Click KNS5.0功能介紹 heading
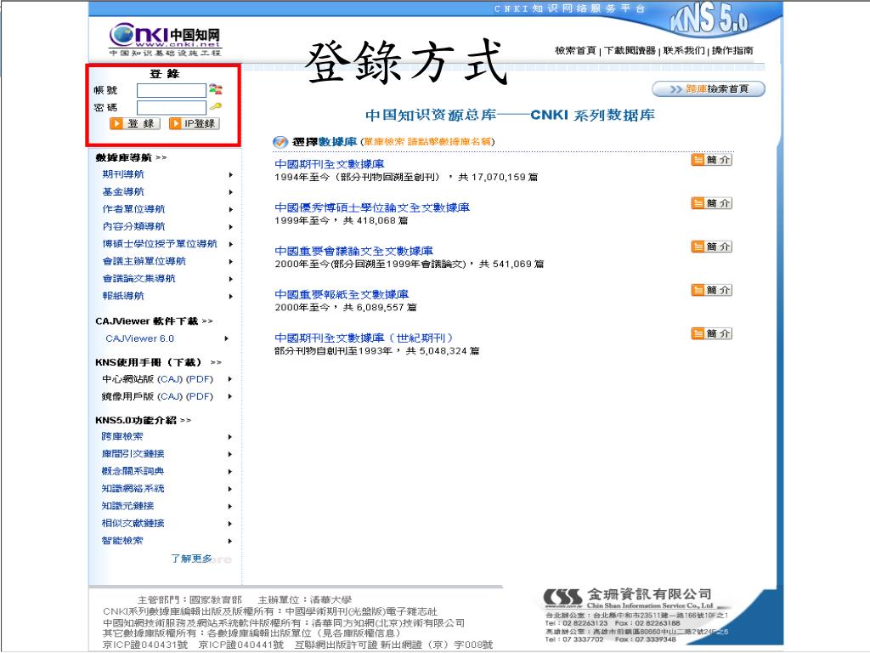870x653 pixels. click(x=136, y=420)
